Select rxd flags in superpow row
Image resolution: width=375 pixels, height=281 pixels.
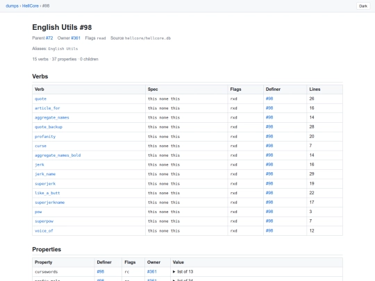coord(233,221)
